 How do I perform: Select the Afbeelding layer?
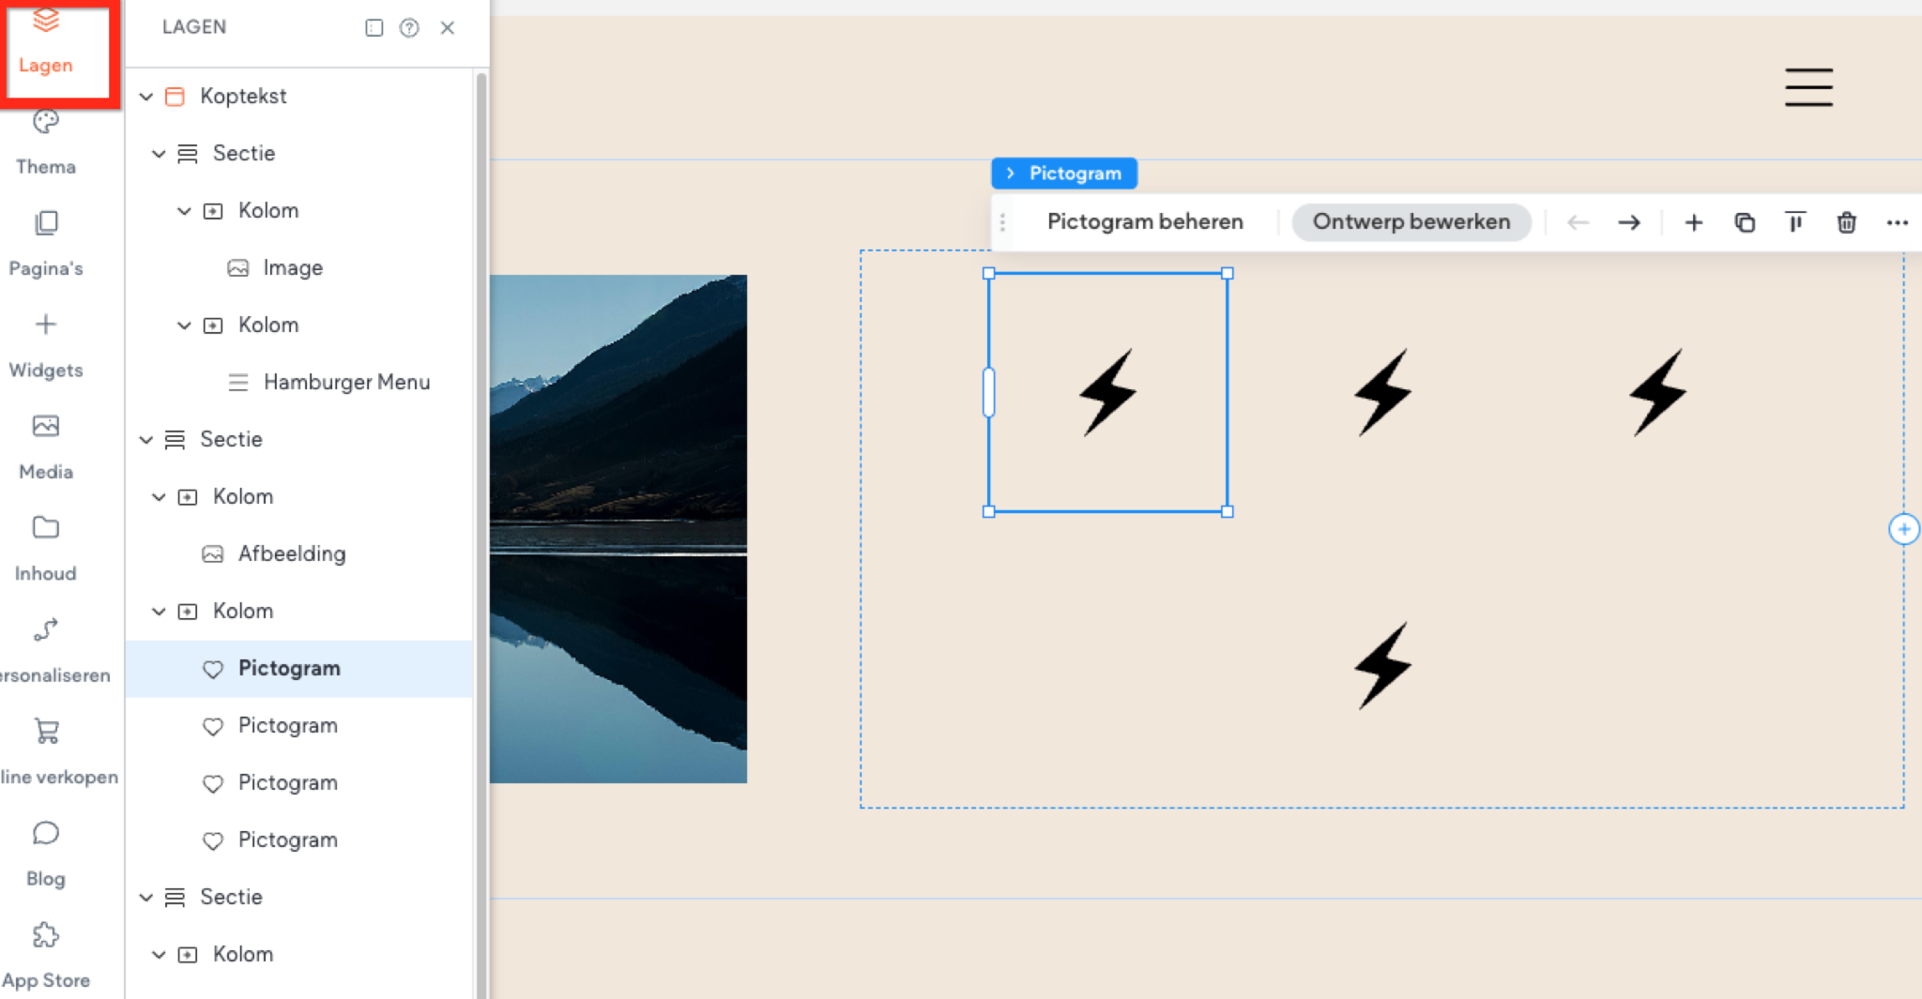[292, 553]
